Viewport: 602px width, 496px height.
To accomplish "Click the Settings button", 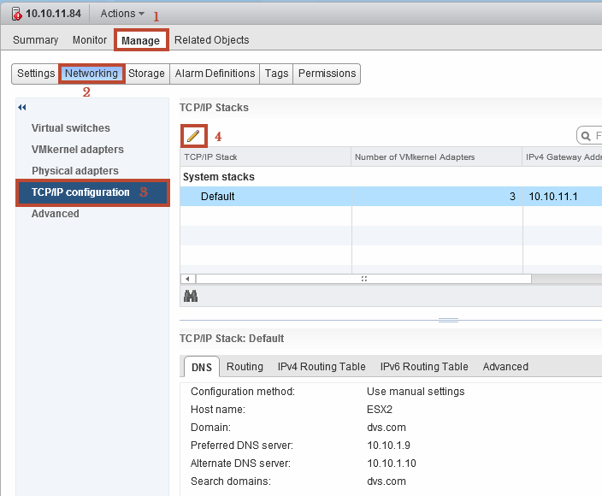I will [x=35, y=74].
